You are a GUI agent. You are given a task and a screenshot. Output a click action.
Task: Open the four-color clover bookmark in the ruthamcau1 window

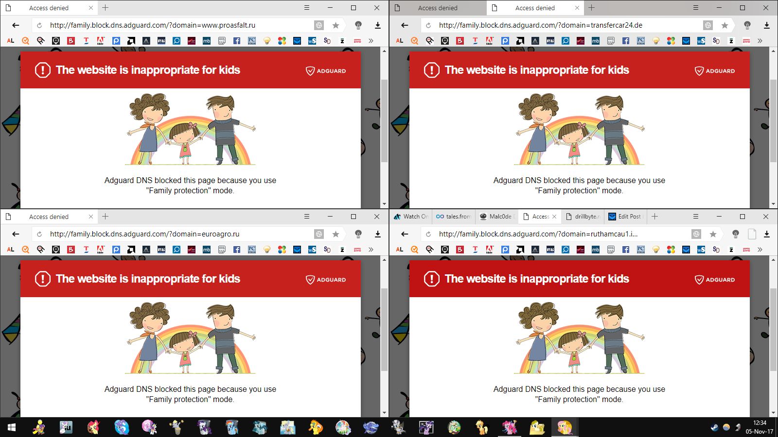(671, 250)
